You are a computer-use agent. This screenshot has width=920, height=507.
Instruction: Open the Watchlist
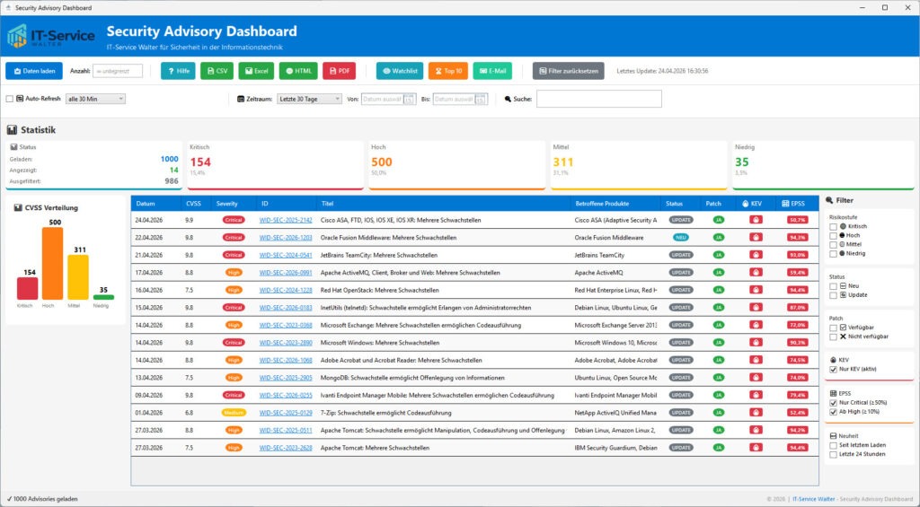pyautogui.click(x=400, y=71)
